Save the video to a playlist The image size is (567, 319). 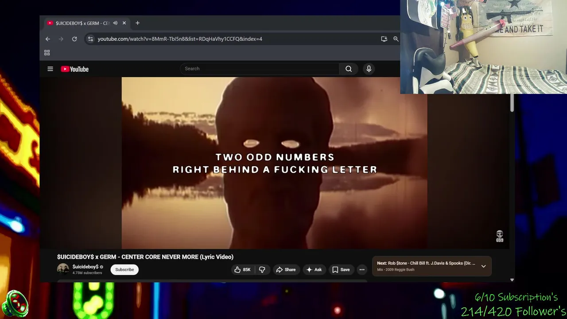[x=341, y=269]
